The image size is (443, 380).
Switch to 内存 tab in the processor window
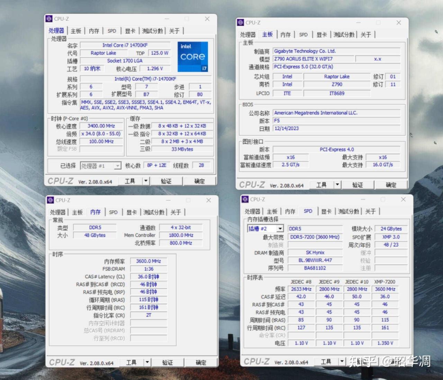point(94,31)
